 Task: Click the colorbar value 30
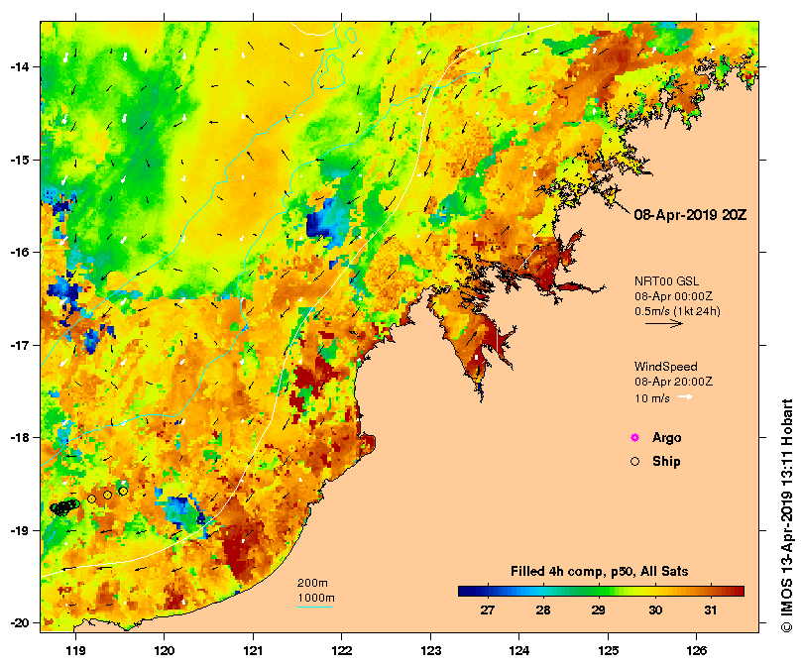tap(655, 610)
